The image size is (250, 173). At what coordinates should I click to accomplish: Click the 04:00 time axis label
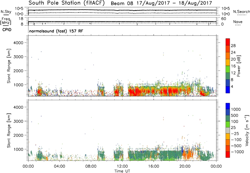pyautogui.click(x=60, y=166)
